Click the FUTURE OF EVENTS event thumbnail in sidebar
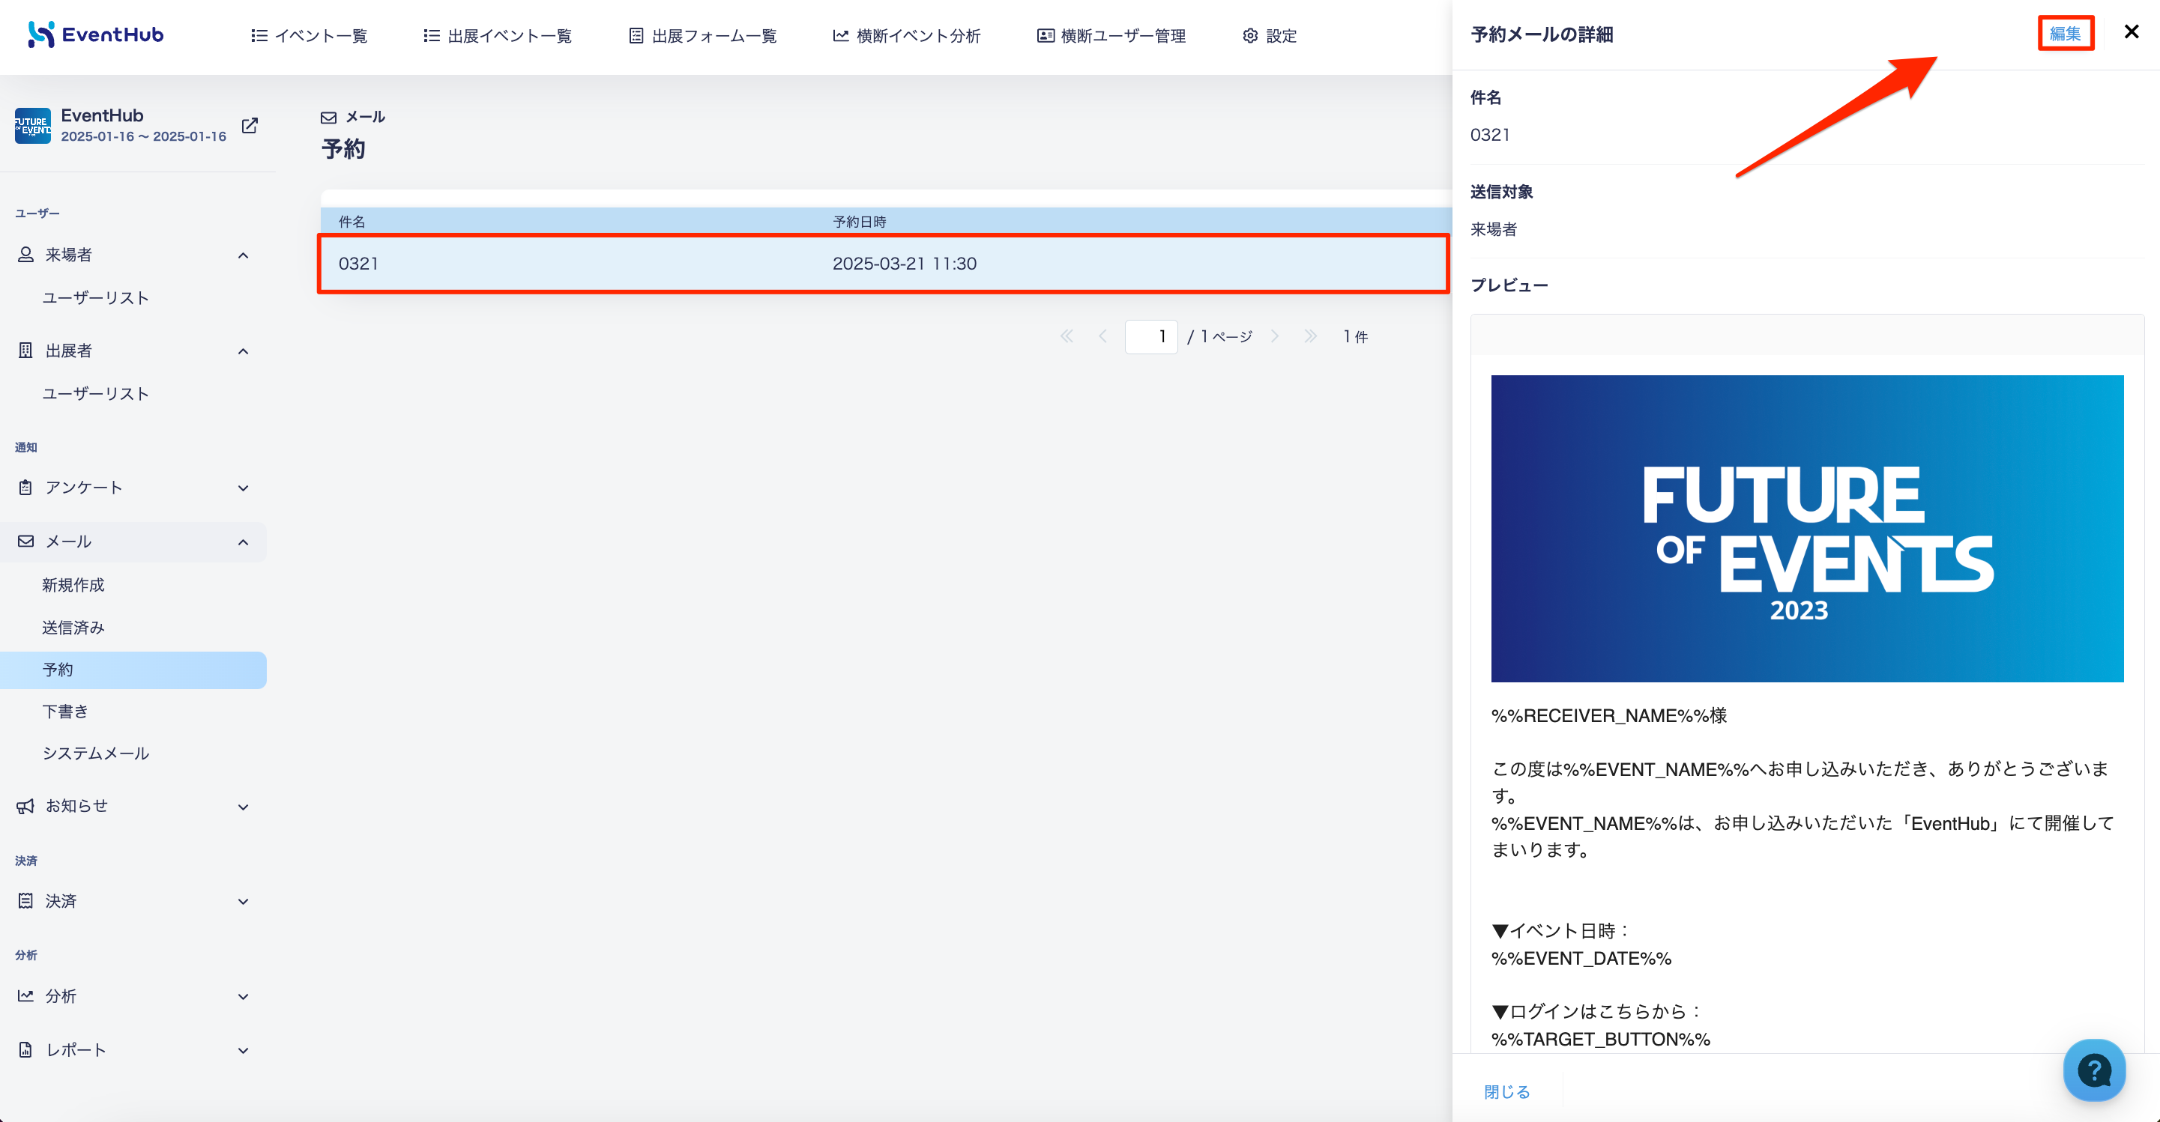Image resolution: width=2160 pixels, height=1122 pixels. [x=33, y=126]
